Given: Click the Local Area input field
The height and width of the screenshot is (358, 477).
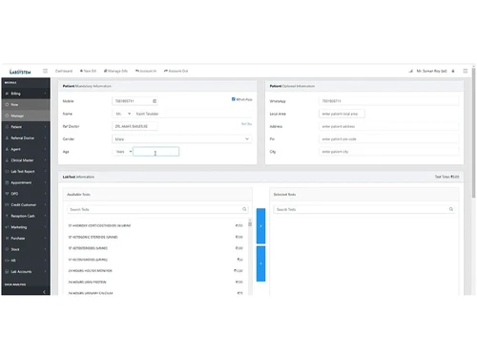Looking at the screenshot, I should 342,114.
